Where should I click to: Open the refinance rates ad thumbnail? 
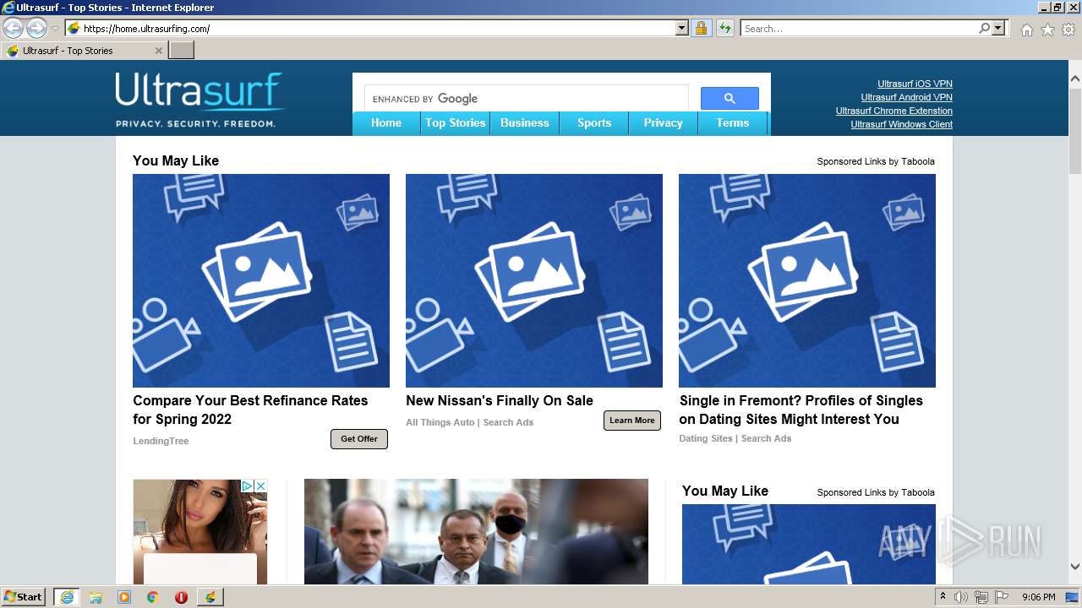point(261,280)
